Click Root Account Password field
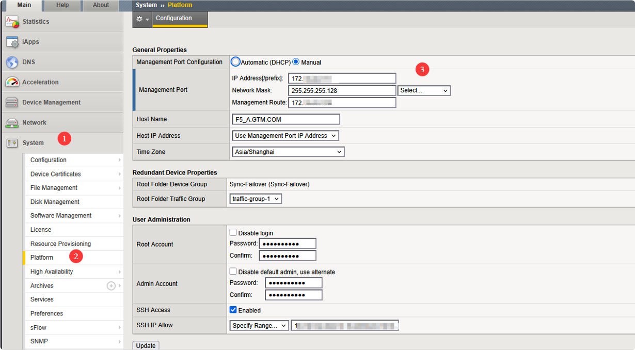Image resolution: width=635 pixels, height=350 pixels. click(x=288, y=244)
